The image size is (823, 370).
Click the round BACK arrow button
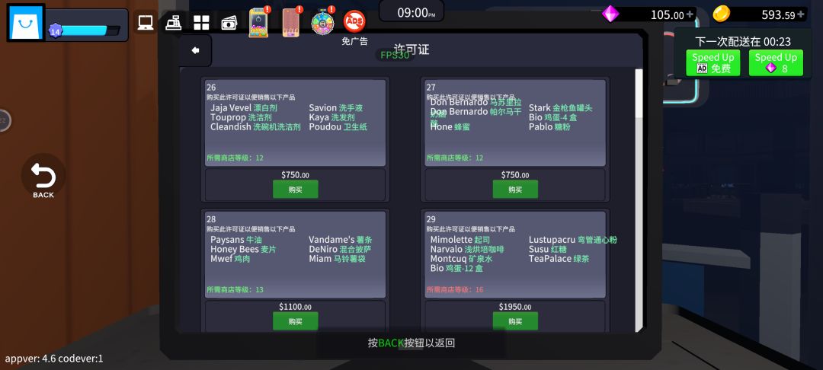pos(43,178)
